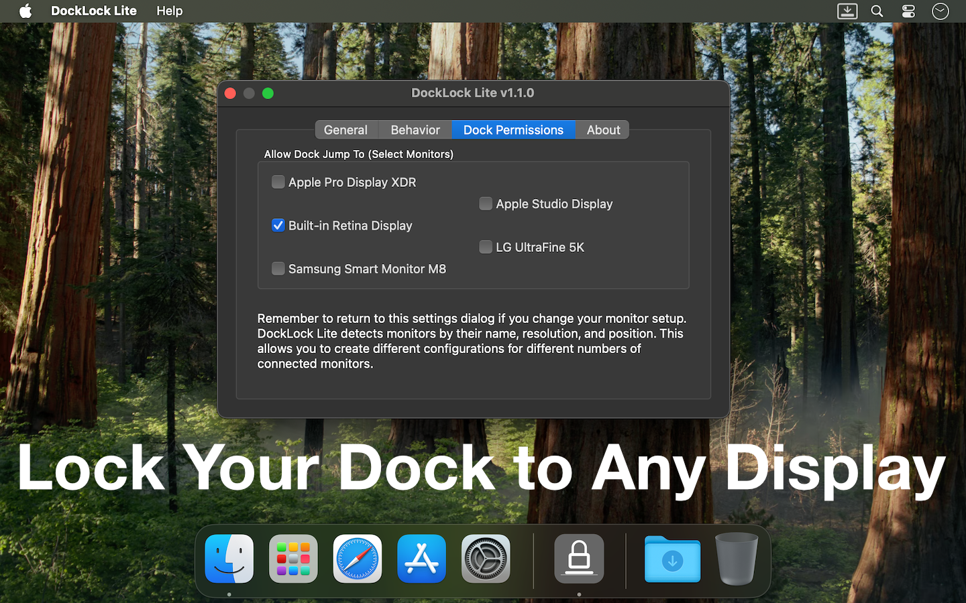Click the 'Remember to return' note text
Viewport: 966px width, 603px height.
(x=472, y=341)
